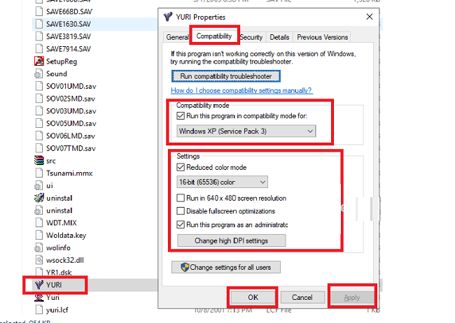Open the choose compatibility settings manually link

241,91
